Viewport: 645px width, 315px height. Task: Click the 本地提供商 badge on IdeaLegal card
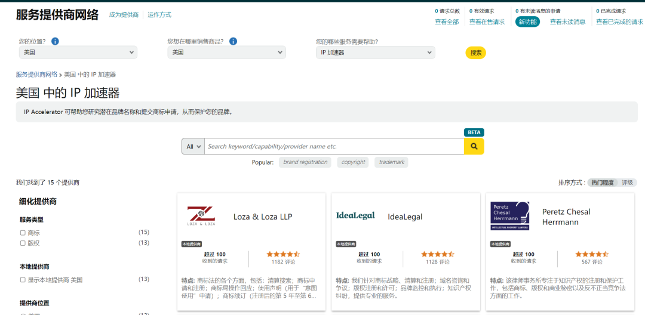pos(346,244)
